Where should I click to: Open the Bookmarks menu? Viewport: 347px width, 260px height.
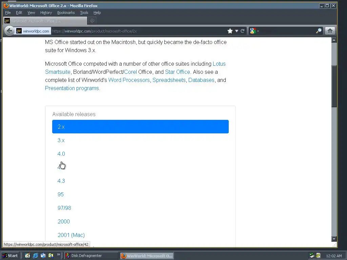pos(66,13)
